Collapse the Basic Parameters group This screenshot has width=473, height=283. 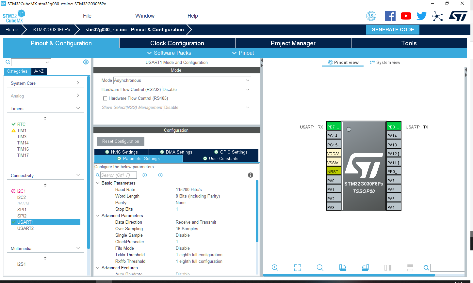pyautogui.click(x=98, y=183)
